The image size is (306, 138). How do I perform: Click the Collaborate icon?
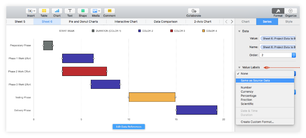coord(194,11)
